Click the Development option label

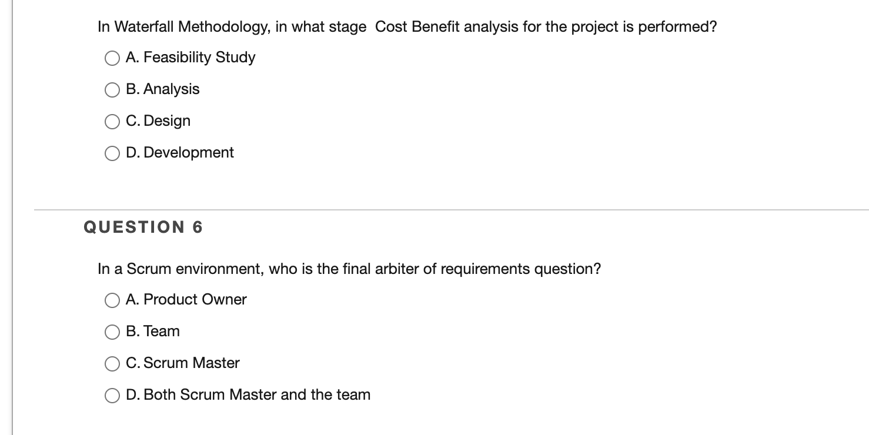coord(180,153)
